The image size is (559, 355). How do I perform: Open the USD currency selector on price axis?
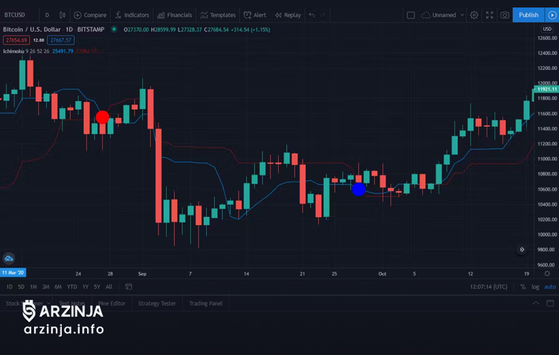[547, 29]
